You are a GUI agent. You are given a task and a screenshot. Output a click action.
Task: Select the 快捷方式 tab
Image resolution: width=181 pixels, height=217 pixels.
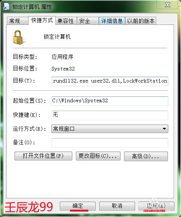42,20
